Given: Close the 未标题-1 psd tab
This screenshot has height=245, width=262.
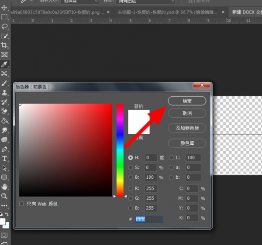Looking at the screenshot, I should (x=223, y=12).
